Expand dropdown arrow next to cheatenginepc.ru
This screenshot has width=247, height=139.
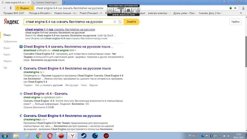(x=46, y=120)
